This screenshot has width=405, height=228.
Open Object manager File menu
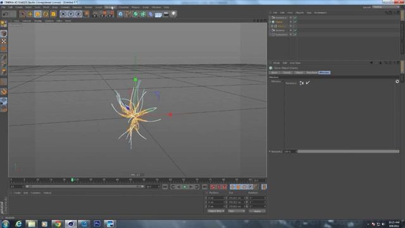click(275, 13)
